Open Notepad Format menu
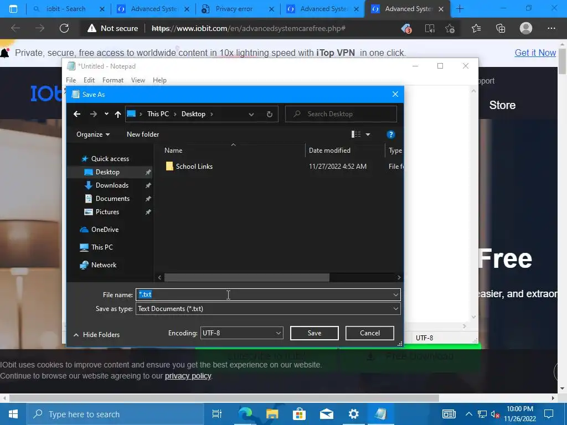Screen dimensions: 567x425 pos(113,80)
